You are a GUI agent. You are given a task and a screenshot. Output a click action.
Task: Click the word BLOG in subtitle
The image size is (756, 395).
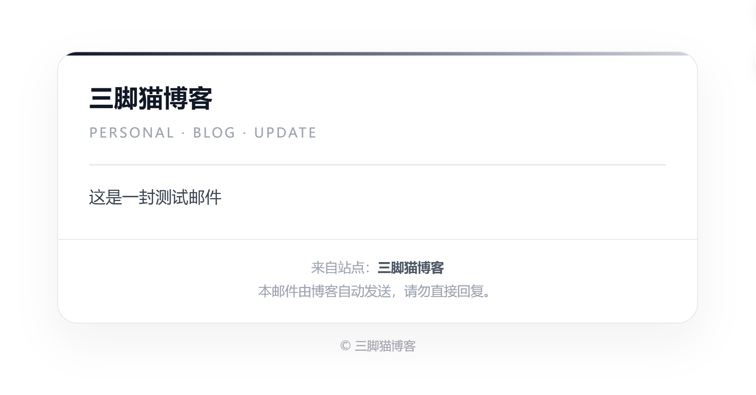(x=214, y=133)
